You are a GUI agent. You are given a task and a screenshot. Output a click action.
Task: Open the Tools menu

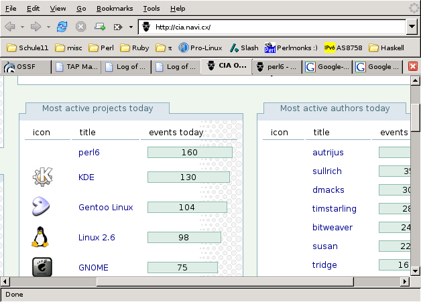point(152,9)
